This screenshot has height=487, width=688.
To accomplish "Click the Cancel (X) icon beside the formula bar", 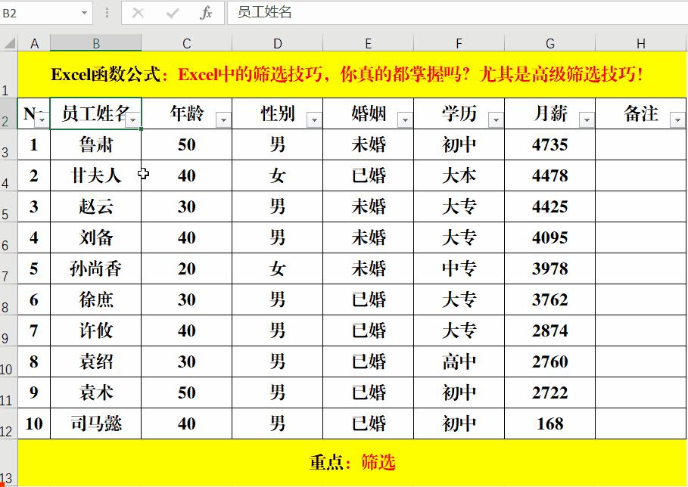I will [x=139, y=12].
